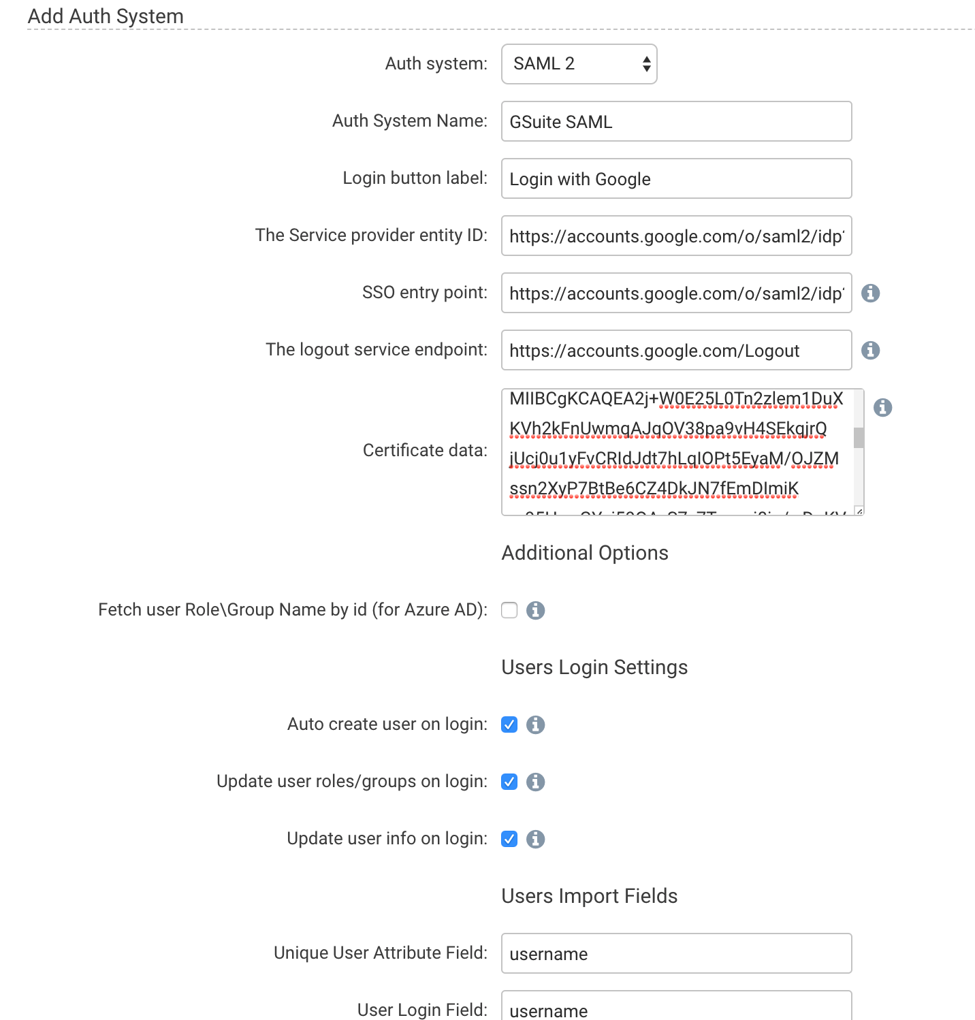Click the Auth System Name field
The height and width of the screenshot is (1020, 975).
(x=676, y=121)
